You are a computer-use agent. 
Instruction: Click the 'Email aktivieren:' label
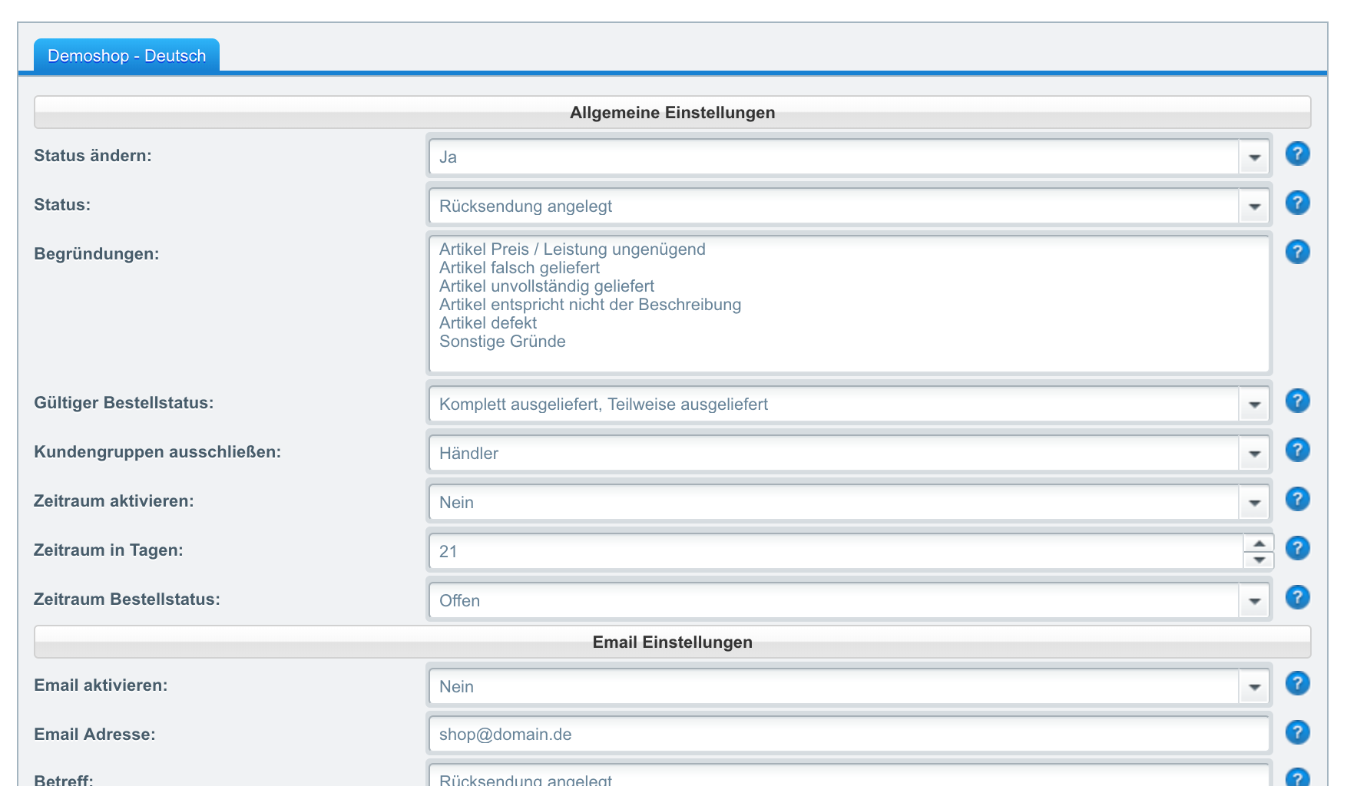click(101, 685)
